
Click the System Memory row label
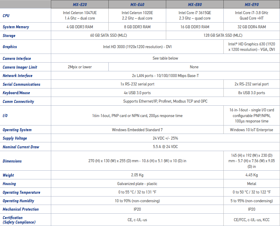pos(16,27)
